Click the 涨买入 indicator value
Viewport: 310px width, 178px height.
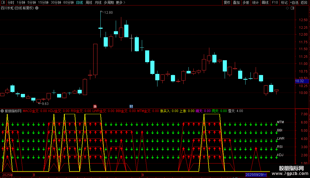(x=169, y=111)
